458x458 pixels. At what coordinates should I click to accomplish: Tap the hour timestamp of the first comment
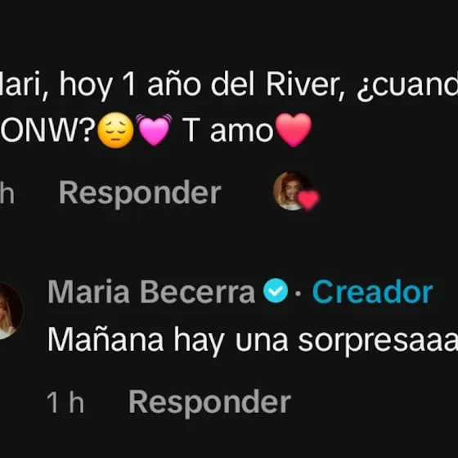7,193
